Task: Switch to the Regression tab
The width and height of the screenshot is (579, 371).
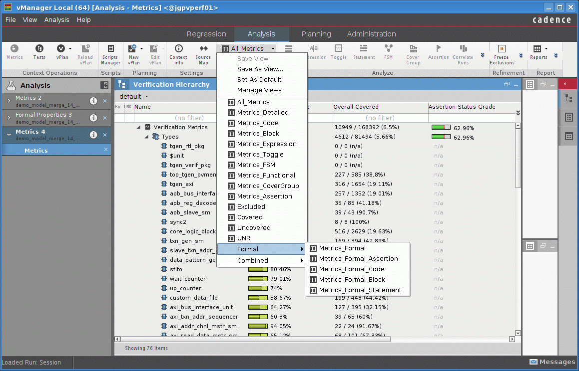Action: point(206,34)
